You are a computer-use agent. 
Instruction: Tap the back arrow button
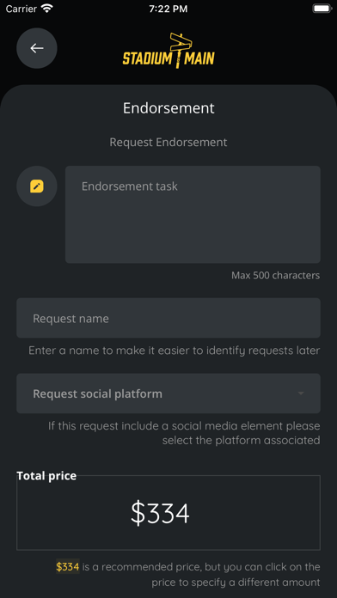point(37,48)
